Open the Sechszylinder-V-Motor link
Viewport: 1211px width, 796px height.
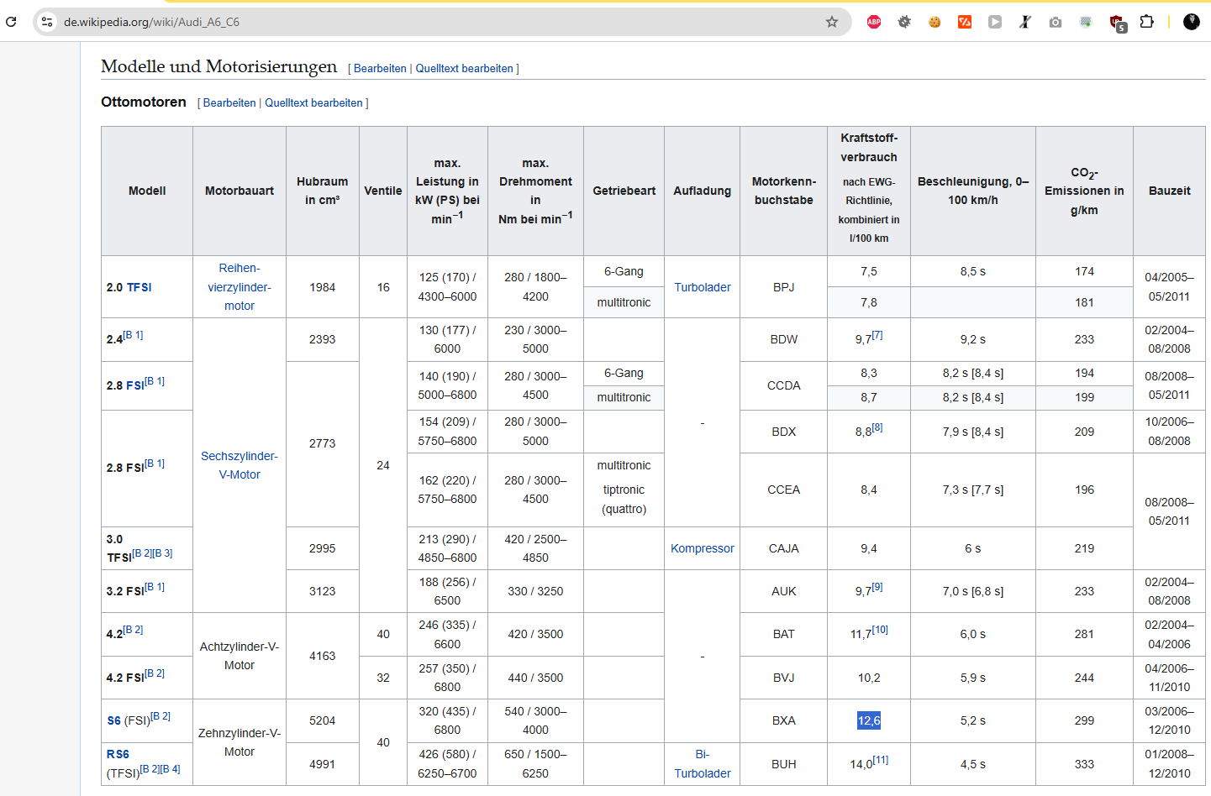pos(240,465)
